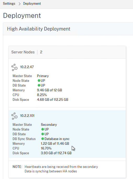Click the Primary master state value
133x179 pixels.
tap(43, 76)
